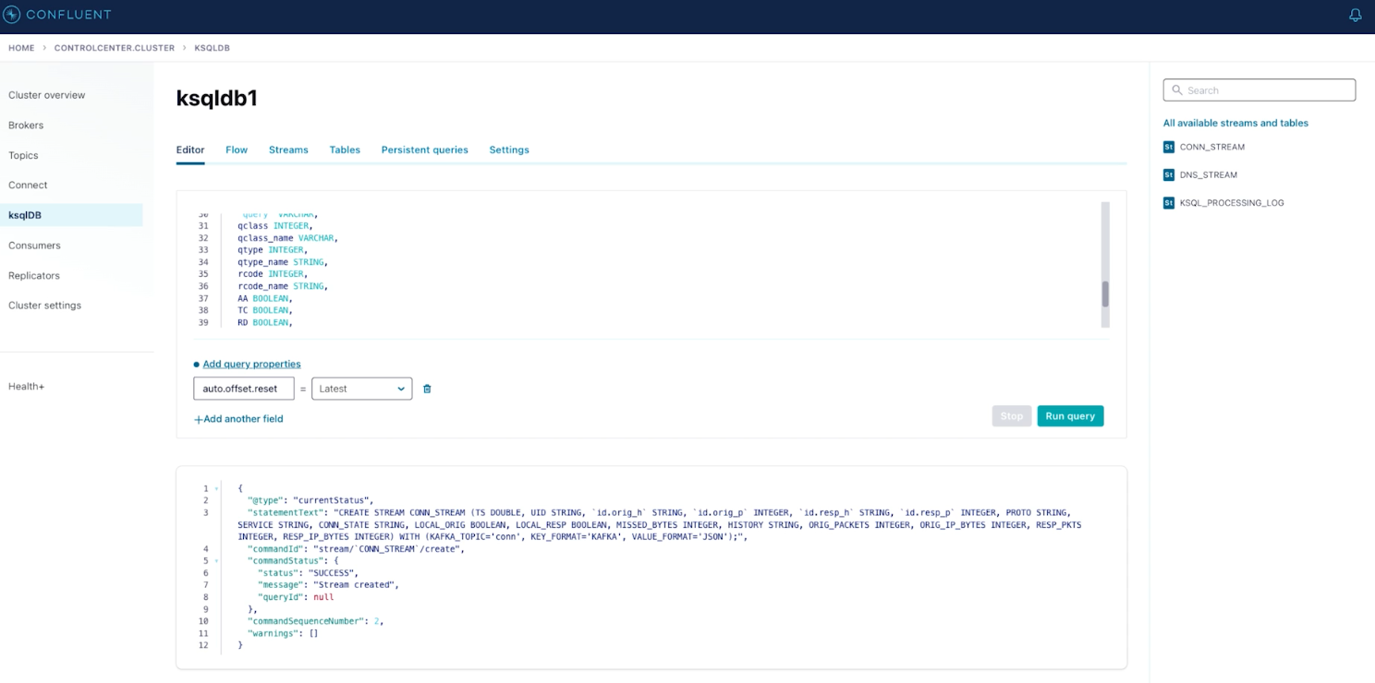The height and width of the screenshot is (683, 1375).
Task: Select CONN_STREAM in streams list
Action: pyautogui.click(x=1212, y=147)
